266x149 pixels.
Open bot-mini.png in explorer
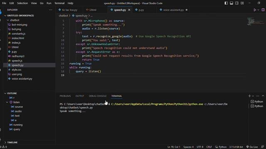coord(20,25)
